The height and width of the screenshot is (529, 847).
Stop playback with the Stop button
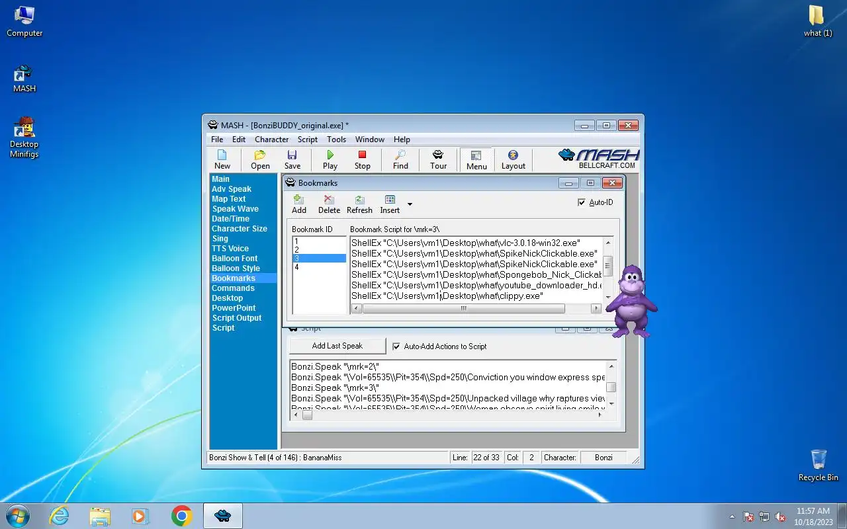tap(363, 159)
